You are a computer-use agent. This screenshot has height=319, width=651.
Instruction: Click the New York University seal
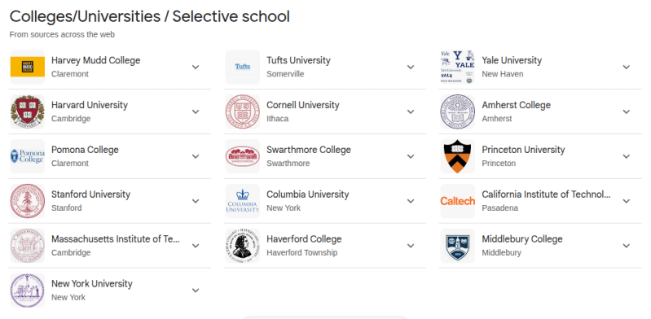click(x=28, y=291)
